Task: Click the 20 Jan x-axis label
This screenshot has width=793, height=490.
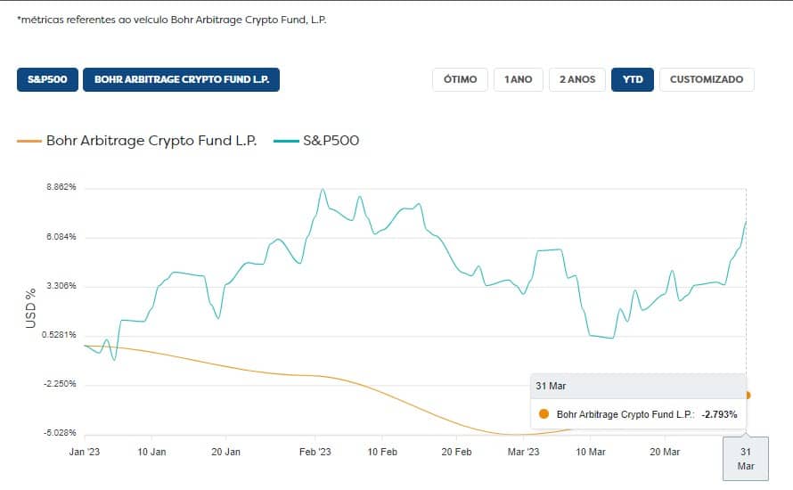Action: (x=225, y=452)
